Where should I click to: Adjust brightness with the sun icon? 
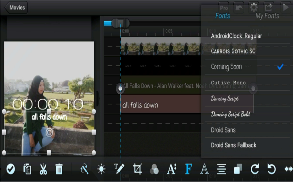[102, 169]
